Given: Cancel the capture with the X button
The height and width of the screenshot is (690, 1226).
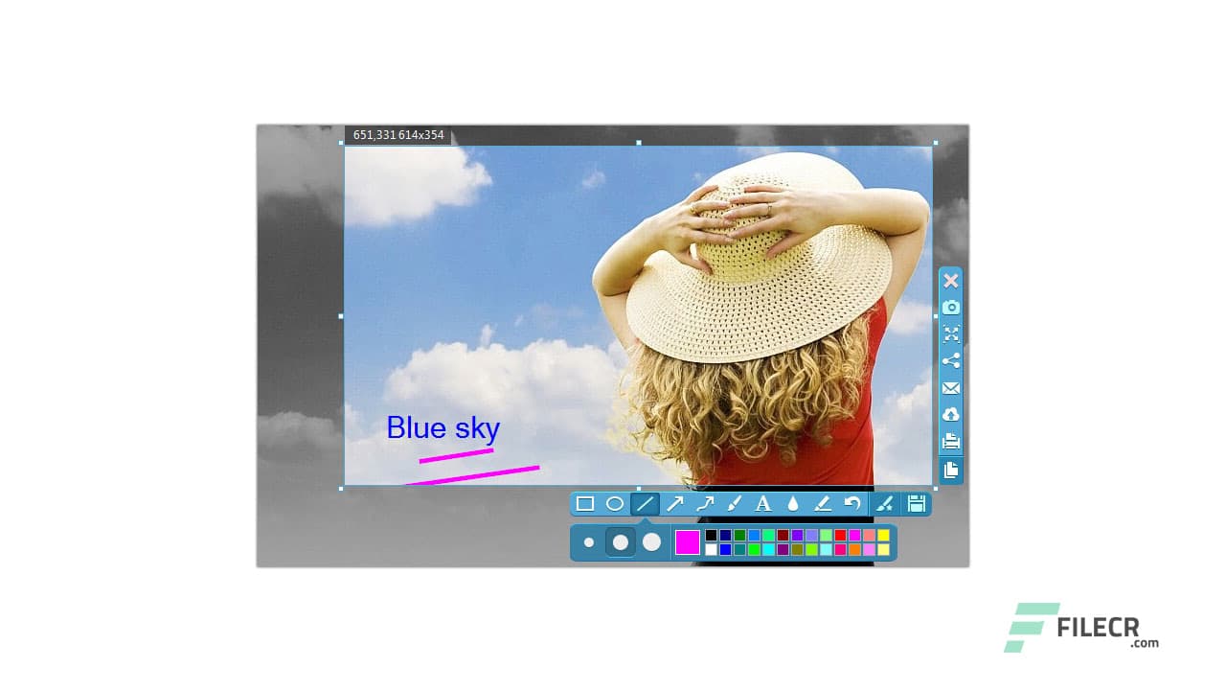Looking at the screenshot, I should pos(951,281).
